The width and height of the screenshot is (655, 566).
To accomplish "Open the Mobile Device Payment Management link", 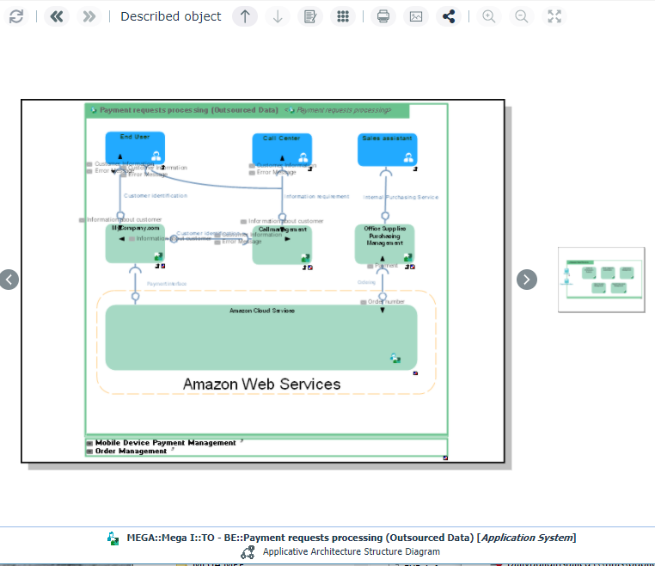I will pyautogui.click(x=165, y=443).
